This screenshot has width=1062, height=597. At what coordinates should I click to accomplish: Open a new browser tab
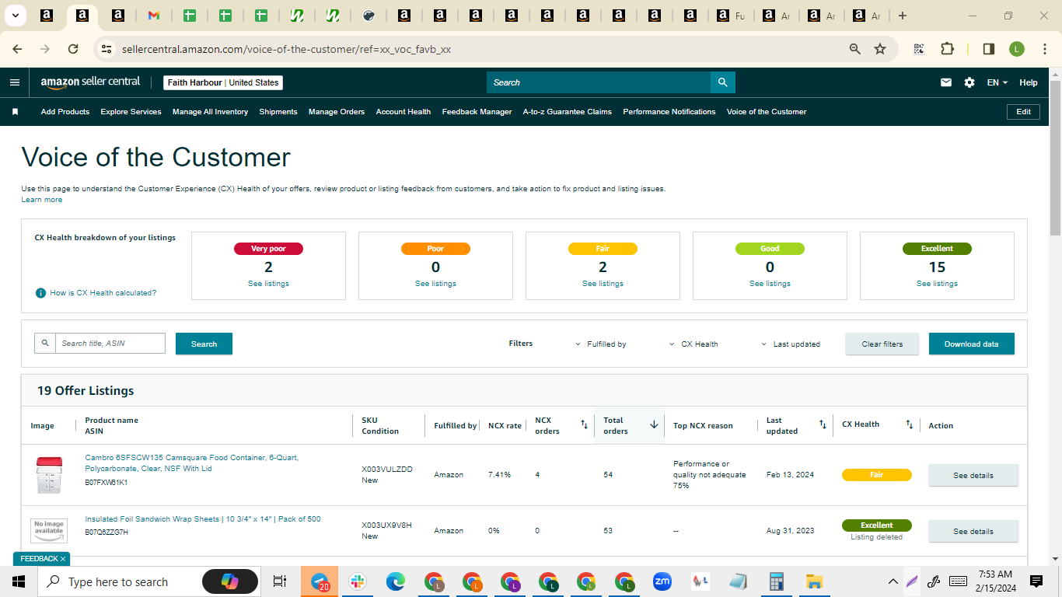click(x=903, y=16)
